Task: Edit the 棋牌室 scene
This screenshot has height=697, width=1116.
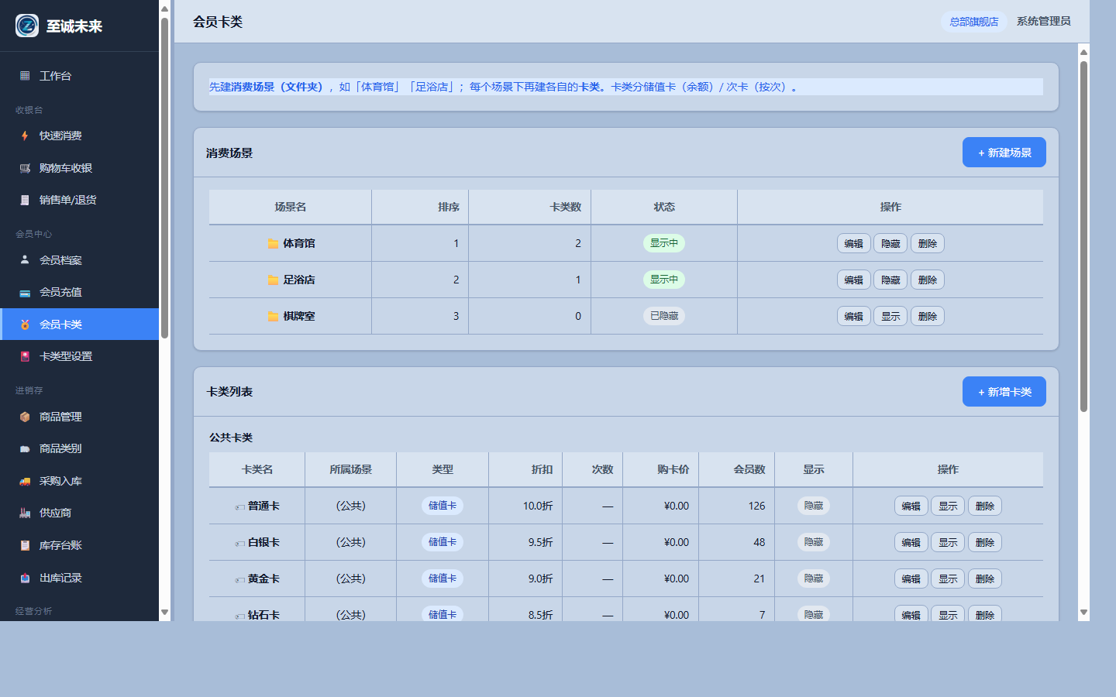Action: point(853,316)
